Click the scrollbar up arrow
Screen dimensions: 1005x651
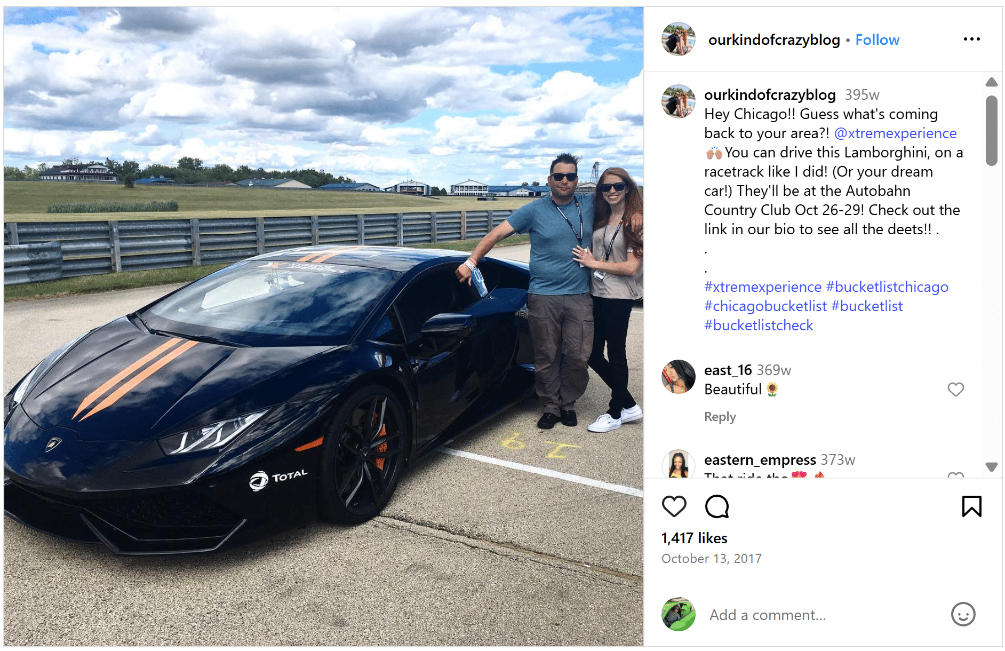pyautogui.click(x=991, y=82)
